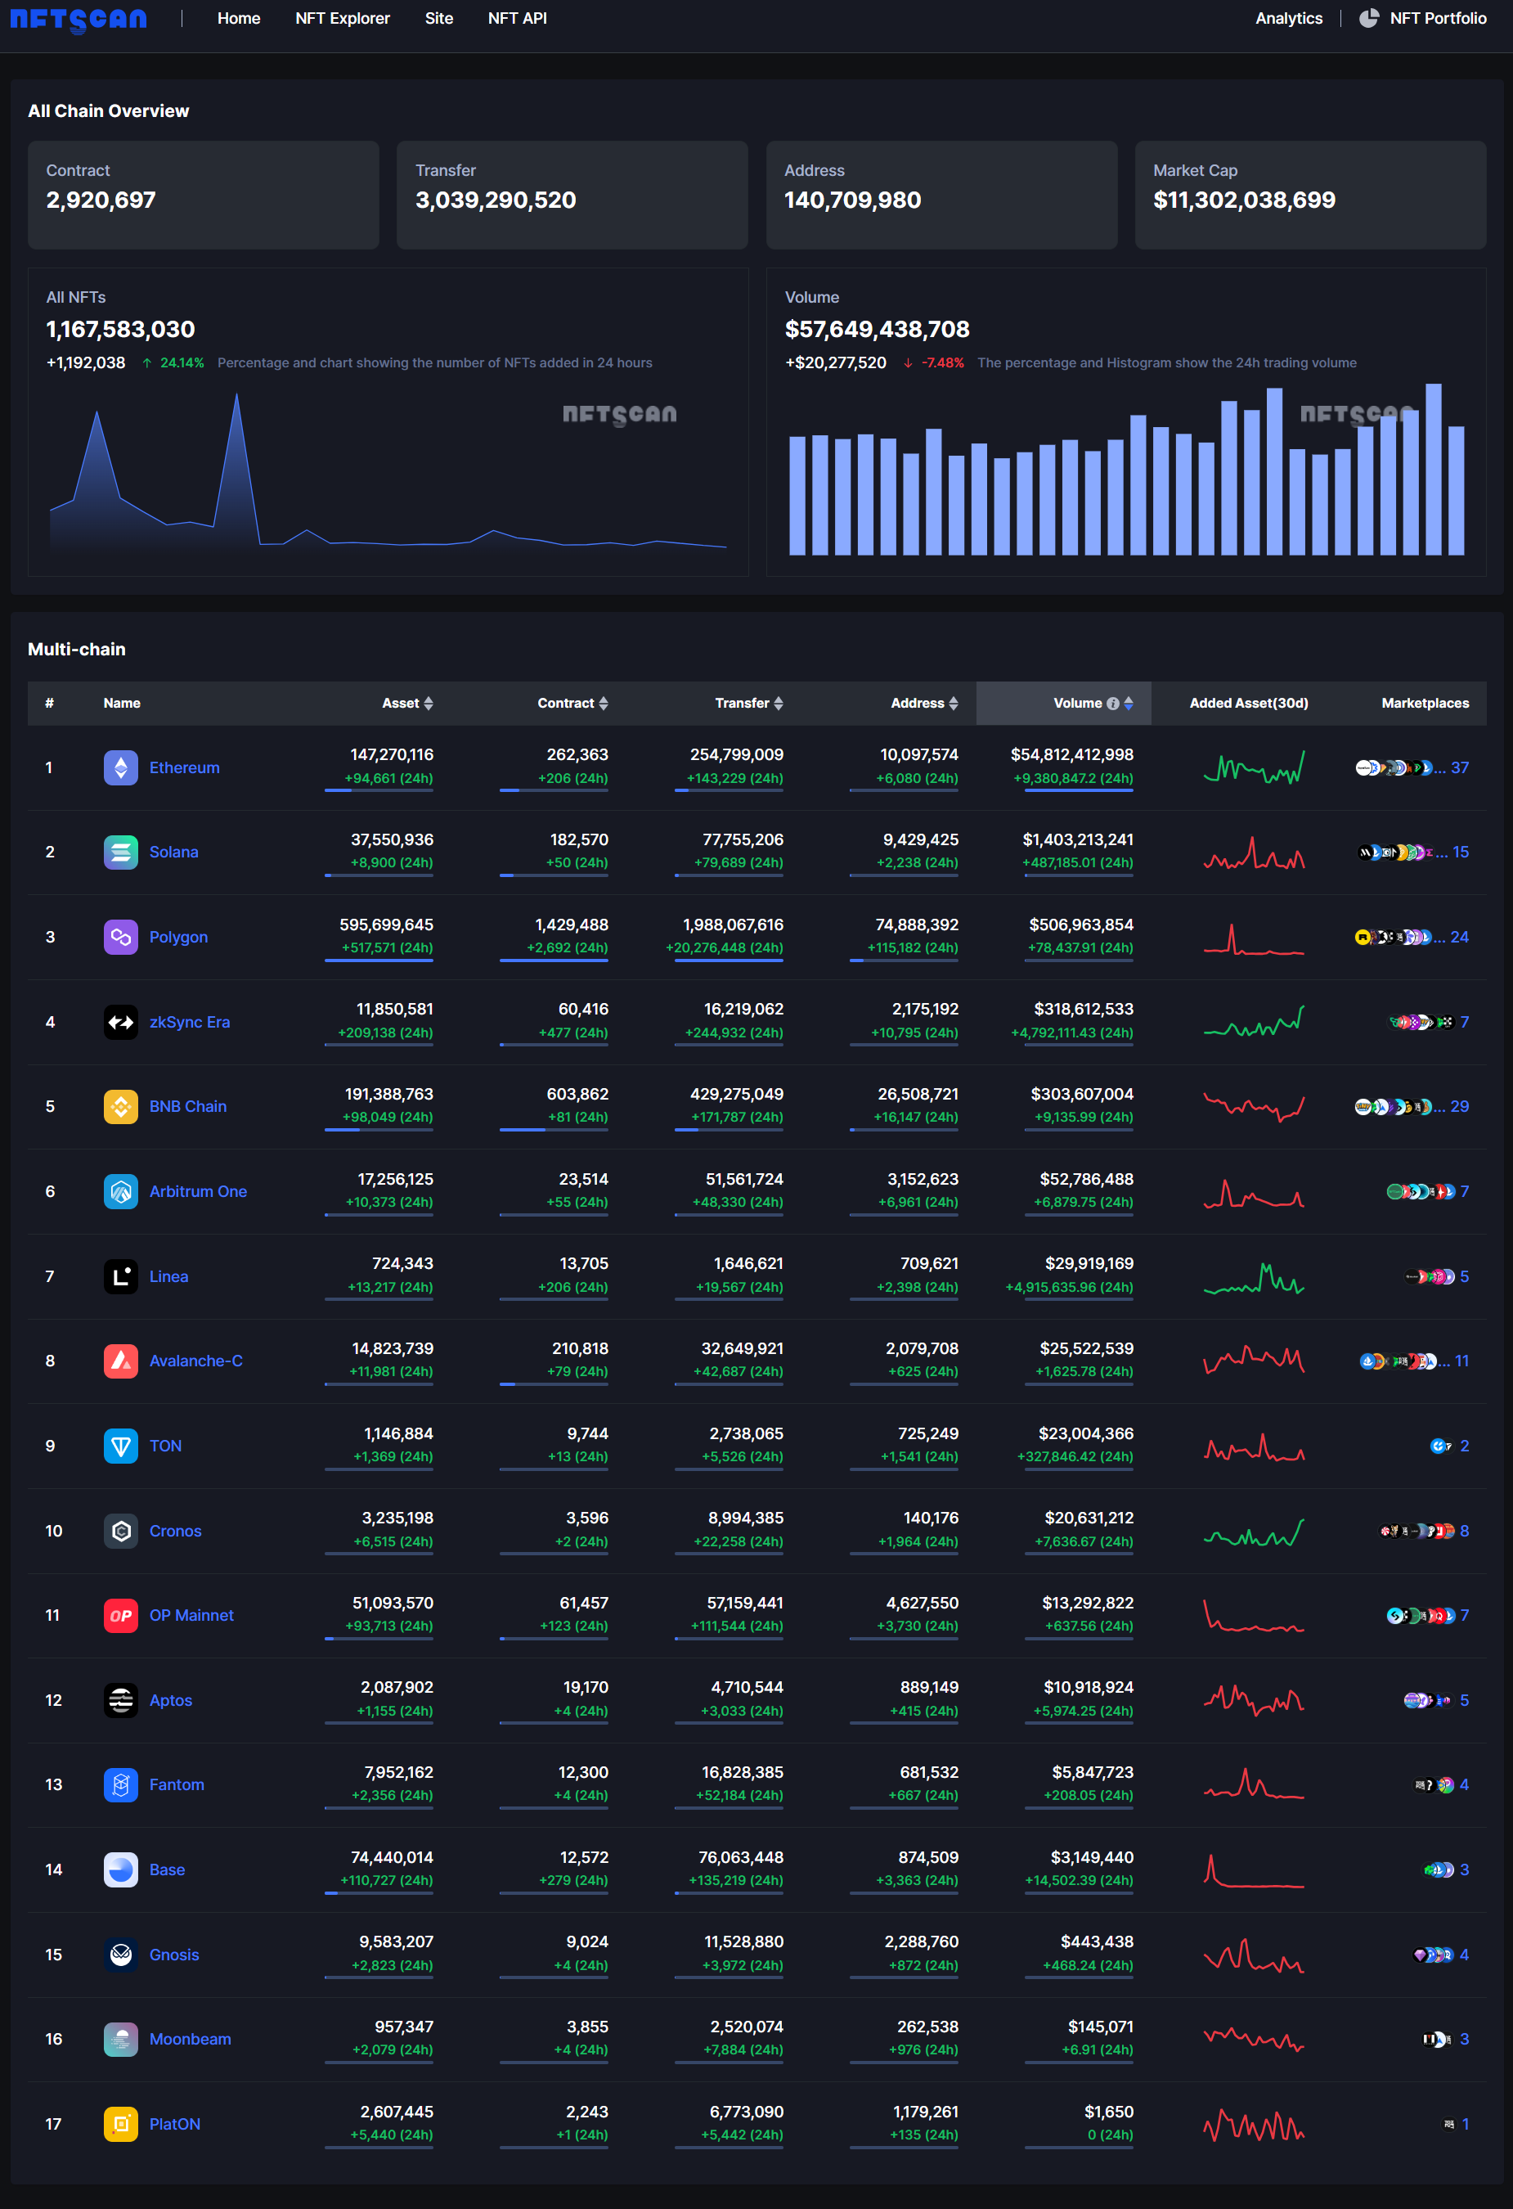1513x2209 pixels.
Task: Open the Arbitrum One chain icon
Action: pyautogui.click(x=121, y=1191)
